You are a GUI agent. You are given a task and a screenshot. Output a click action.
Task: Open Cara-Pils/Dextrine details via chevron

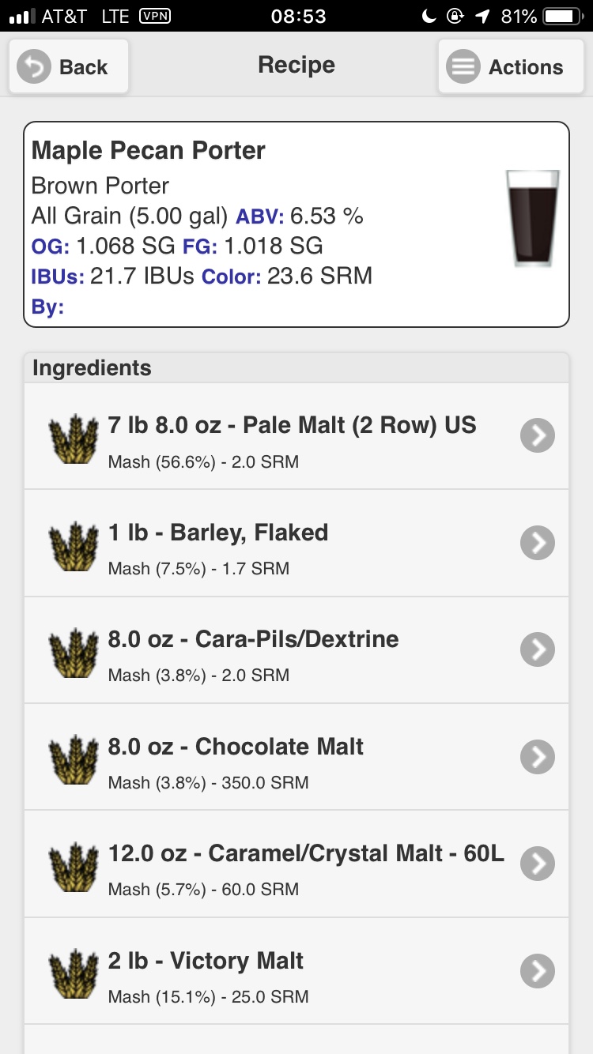coord(538,649)
